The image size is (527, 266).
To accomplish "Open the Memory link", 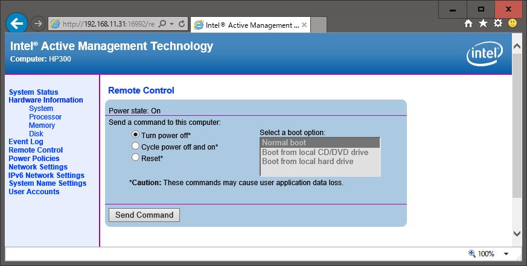I will pyautogui.click(x=42, y=125).
